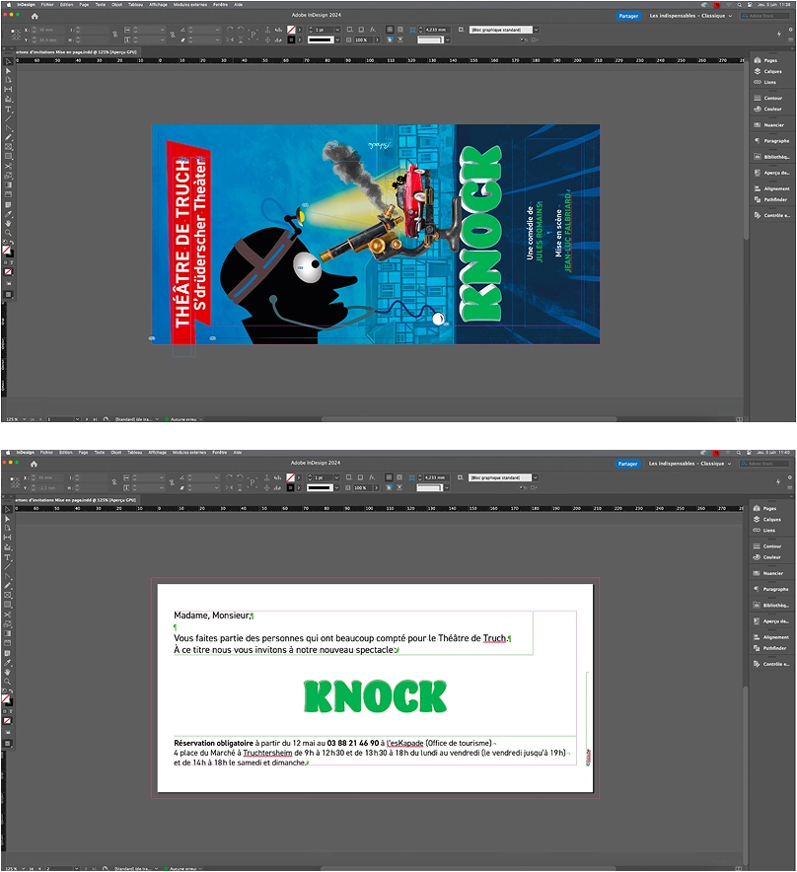Open Texte menu in bottom window
Viewport: 797px width, 872px height.
pos(100,453)
